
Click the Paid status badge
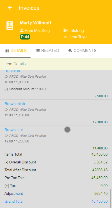point(25,37)
